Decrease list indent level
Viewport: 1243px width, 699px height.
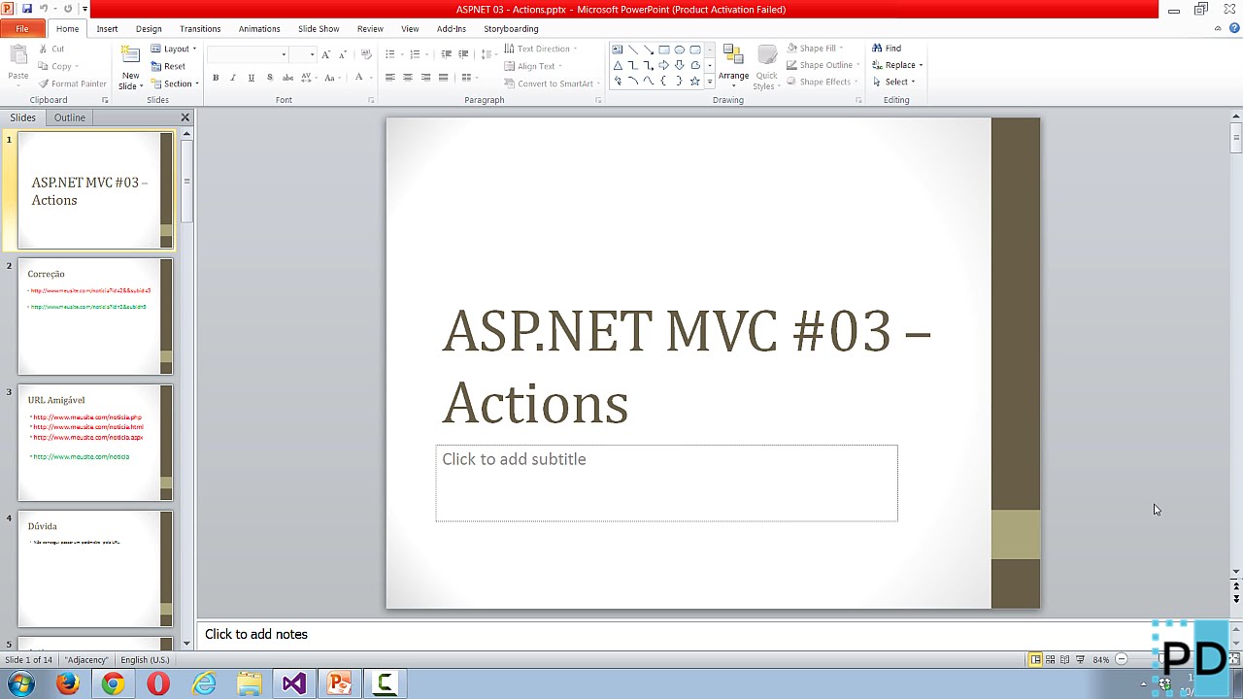(x=446, y=54)
